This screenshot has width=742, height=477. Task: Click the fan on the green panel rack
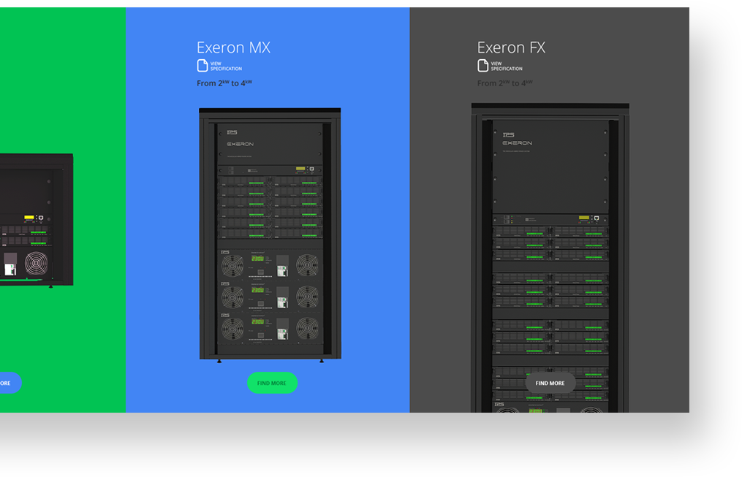coord(36,263)
